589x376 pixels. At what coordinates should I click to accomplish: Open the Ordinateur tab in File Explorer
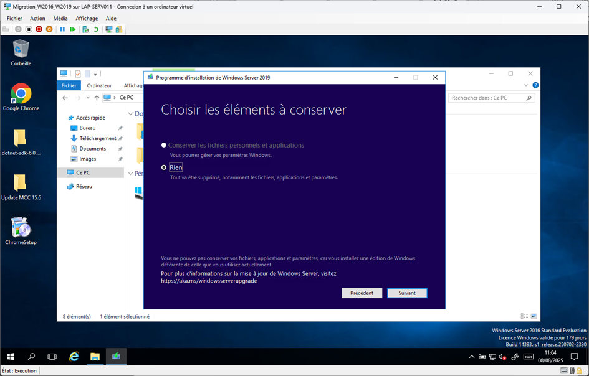click(99, 85)
